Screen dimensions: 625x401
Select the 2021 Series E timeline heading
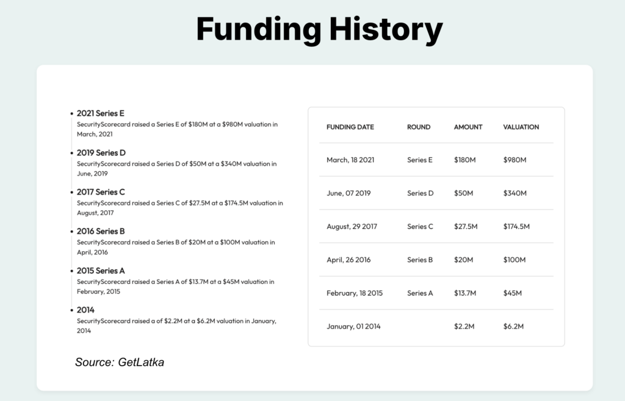[x=101, y=113]
